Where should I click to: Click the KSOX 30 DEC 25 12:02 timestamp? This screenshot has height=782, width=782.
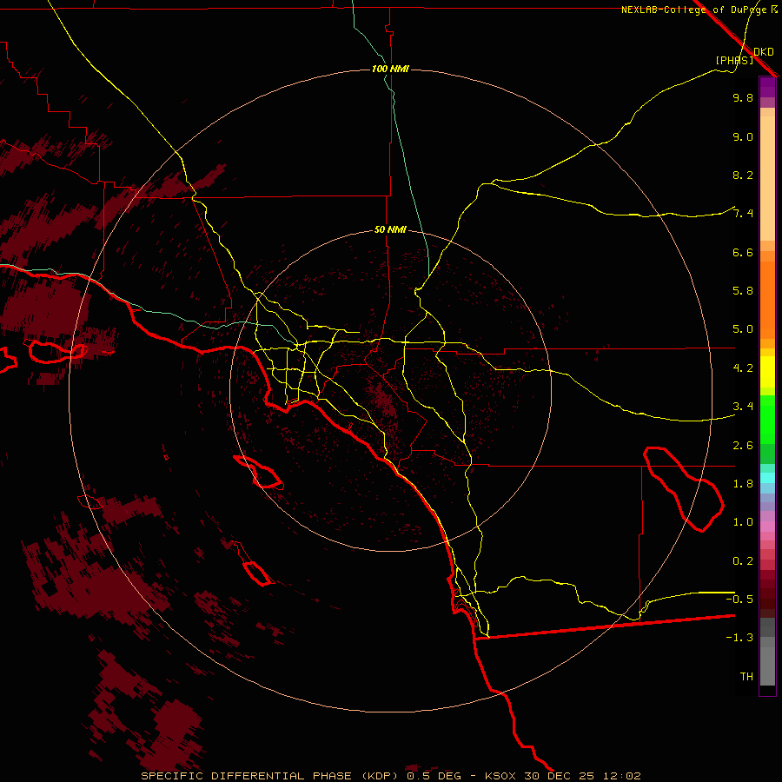pyautogui.click(x=562, y=776)
